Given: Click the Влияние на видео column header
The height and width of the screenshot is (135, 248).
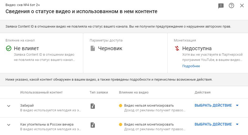Looking at the screenshot, I should [134, 92].
